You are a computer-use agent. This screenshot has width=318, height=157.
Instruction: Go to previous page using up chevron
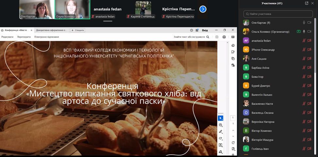233,130
